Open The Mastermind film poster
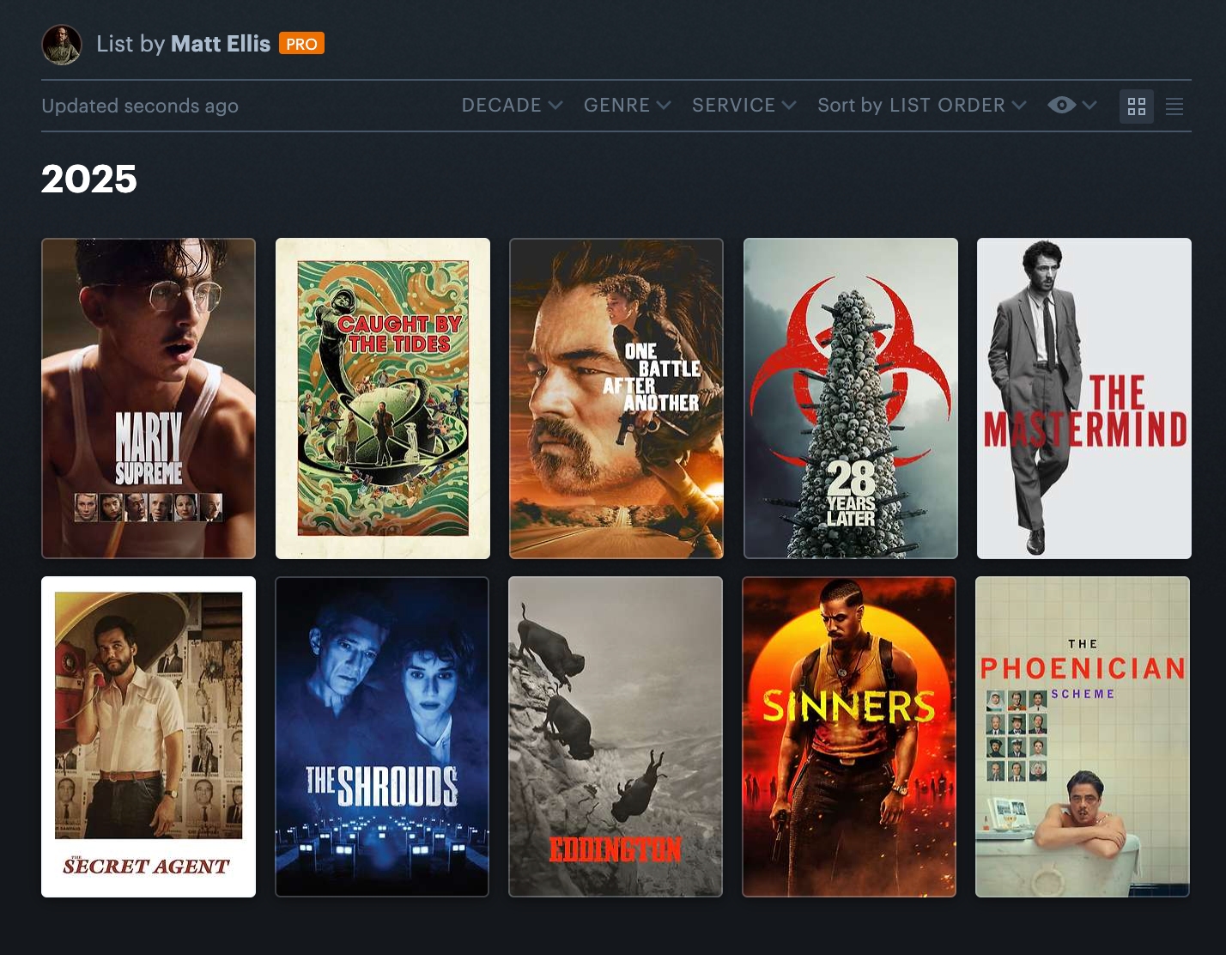The width and height of the screenshot is (1226, 955). click(1083, 398)
